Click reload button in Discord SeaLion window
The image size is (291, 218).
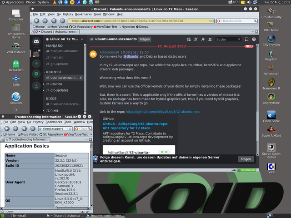(54, 21)
